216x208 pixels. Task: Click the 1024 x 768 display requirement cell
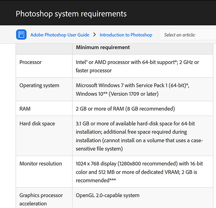[143, 172]
